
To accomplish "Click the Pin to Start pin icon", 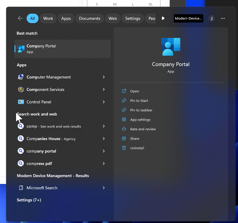I will (x=124, y=101).
